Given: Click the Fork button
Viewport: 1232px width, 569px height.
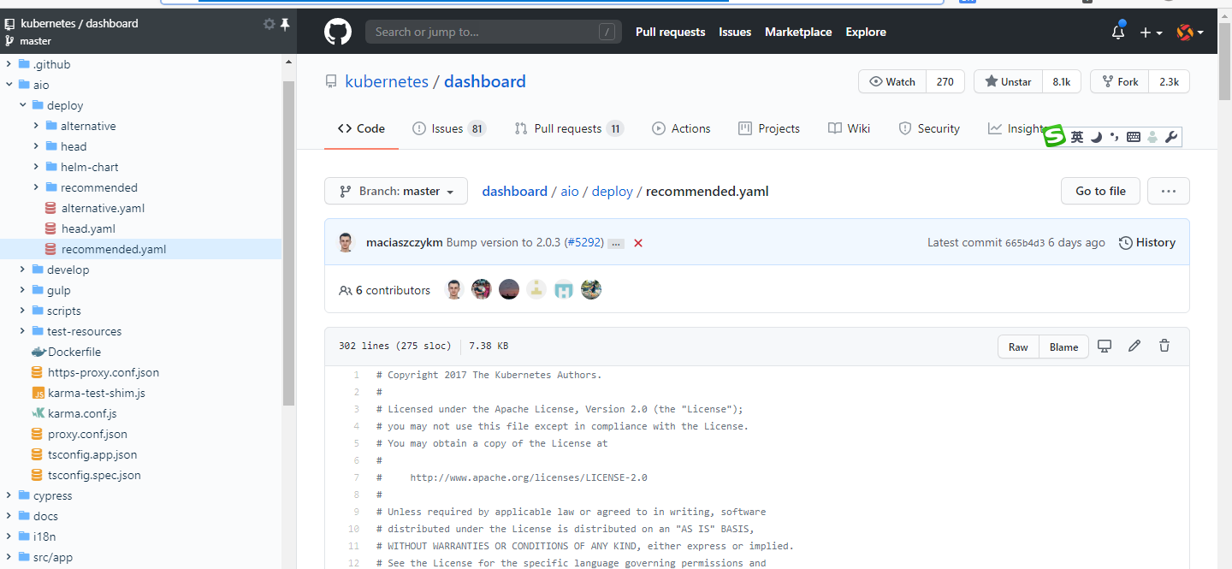Looking at the screenshot, I should point(1120,81).
